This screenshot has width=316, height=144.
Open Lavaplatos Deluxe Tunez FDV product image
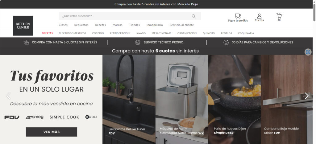pyautogui.click(x=129, y=100)
